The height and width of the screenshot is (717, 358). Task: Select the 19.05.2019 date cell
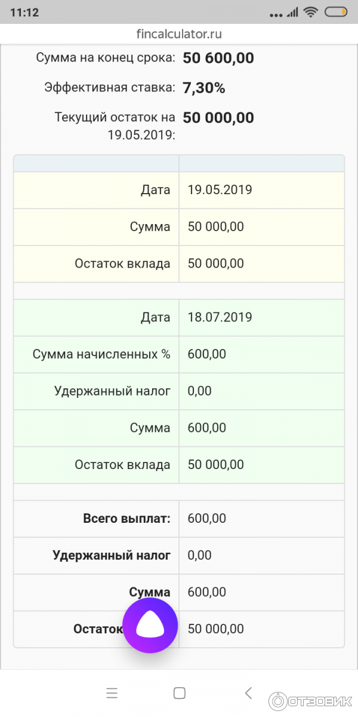click(x=220, y=190)
